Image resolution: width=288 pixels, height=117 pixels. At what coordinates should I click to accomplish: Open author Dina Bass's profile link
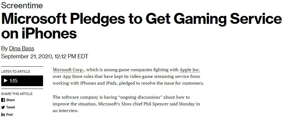coord(22,49)
